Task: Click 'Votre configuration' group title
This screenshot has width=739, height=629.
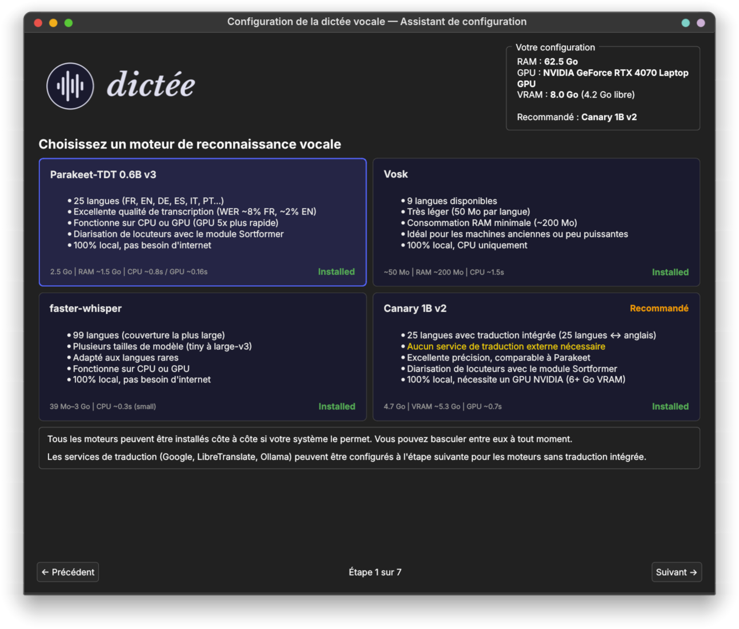Action: coord(555,47)
